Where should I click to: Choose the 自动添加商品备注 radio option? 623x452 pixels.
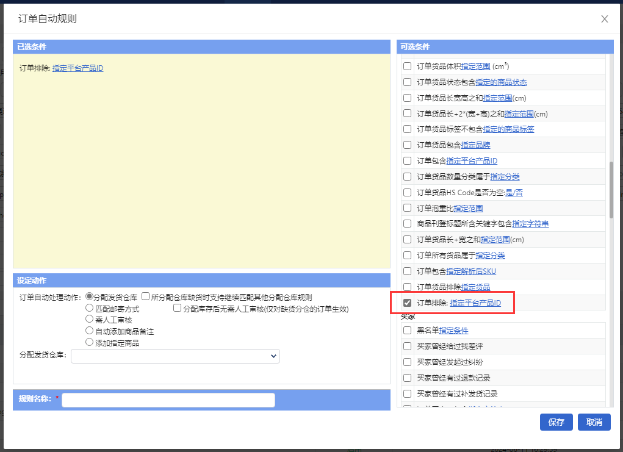coord(90,331)
